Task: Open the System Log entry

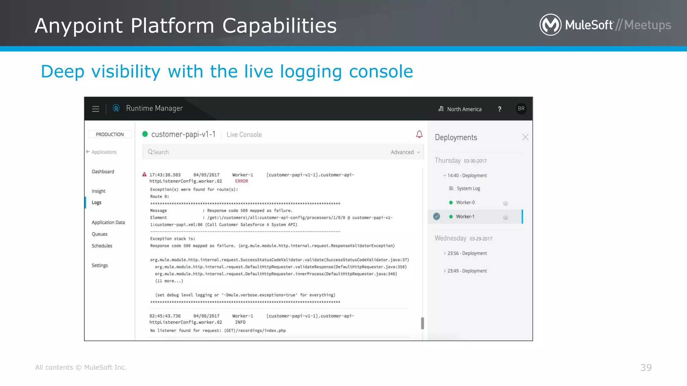Action: [x=468, y=188]
